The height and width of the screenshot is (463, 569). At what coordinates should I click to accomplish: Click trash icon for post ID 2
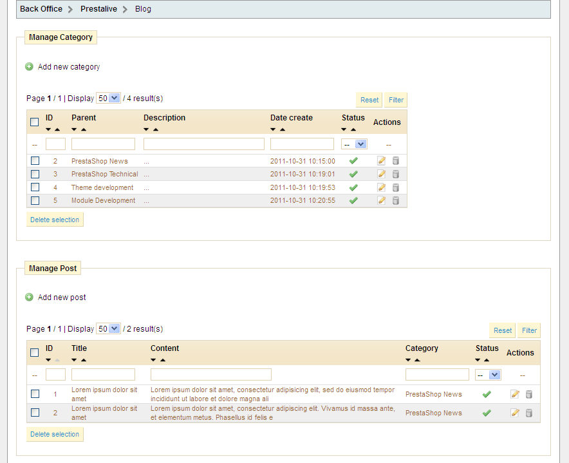point(529,413)
